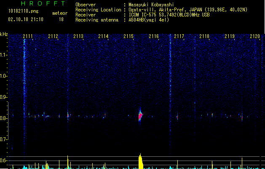This screenshot has height=169, width=265.
Task: Select observer name Masayuki Kobayashi
Action: pos(151,5)
